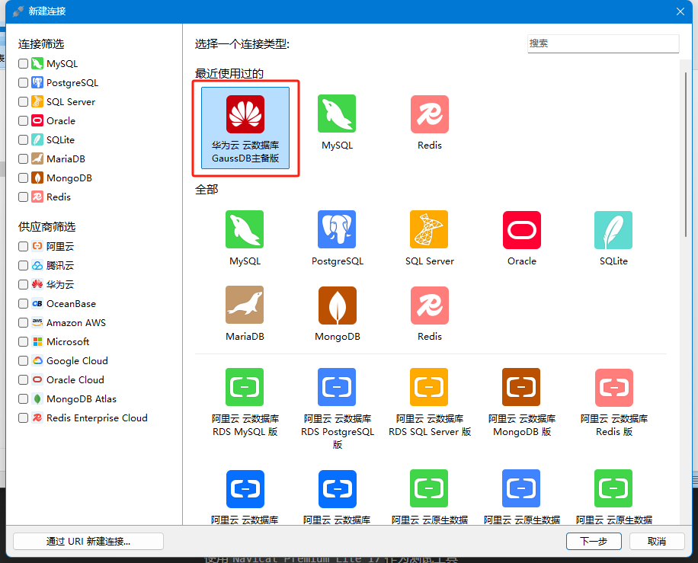Enable the PostgreSQL connection filter checkbox
The height and width of the screenshot is (563, 698).
(x=23, y=83)
